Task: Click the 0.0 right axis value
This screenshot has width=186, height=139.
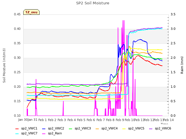Action: [173, 116]
